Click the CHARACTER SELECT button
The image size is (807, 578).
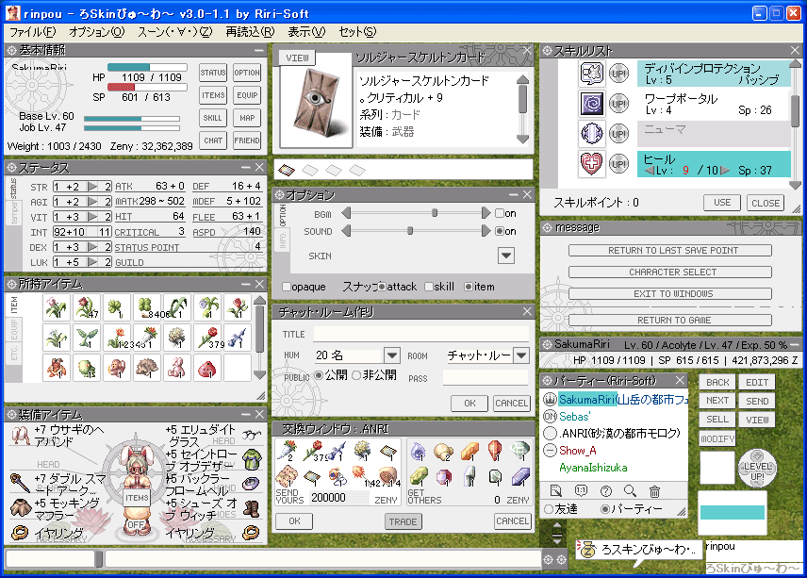pos(670,272)
